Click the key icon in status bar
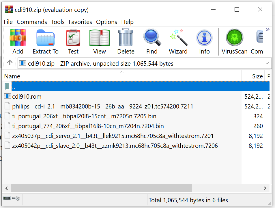Image resolution: width=275 pixels, height=208 pixels. click(16, 198)
